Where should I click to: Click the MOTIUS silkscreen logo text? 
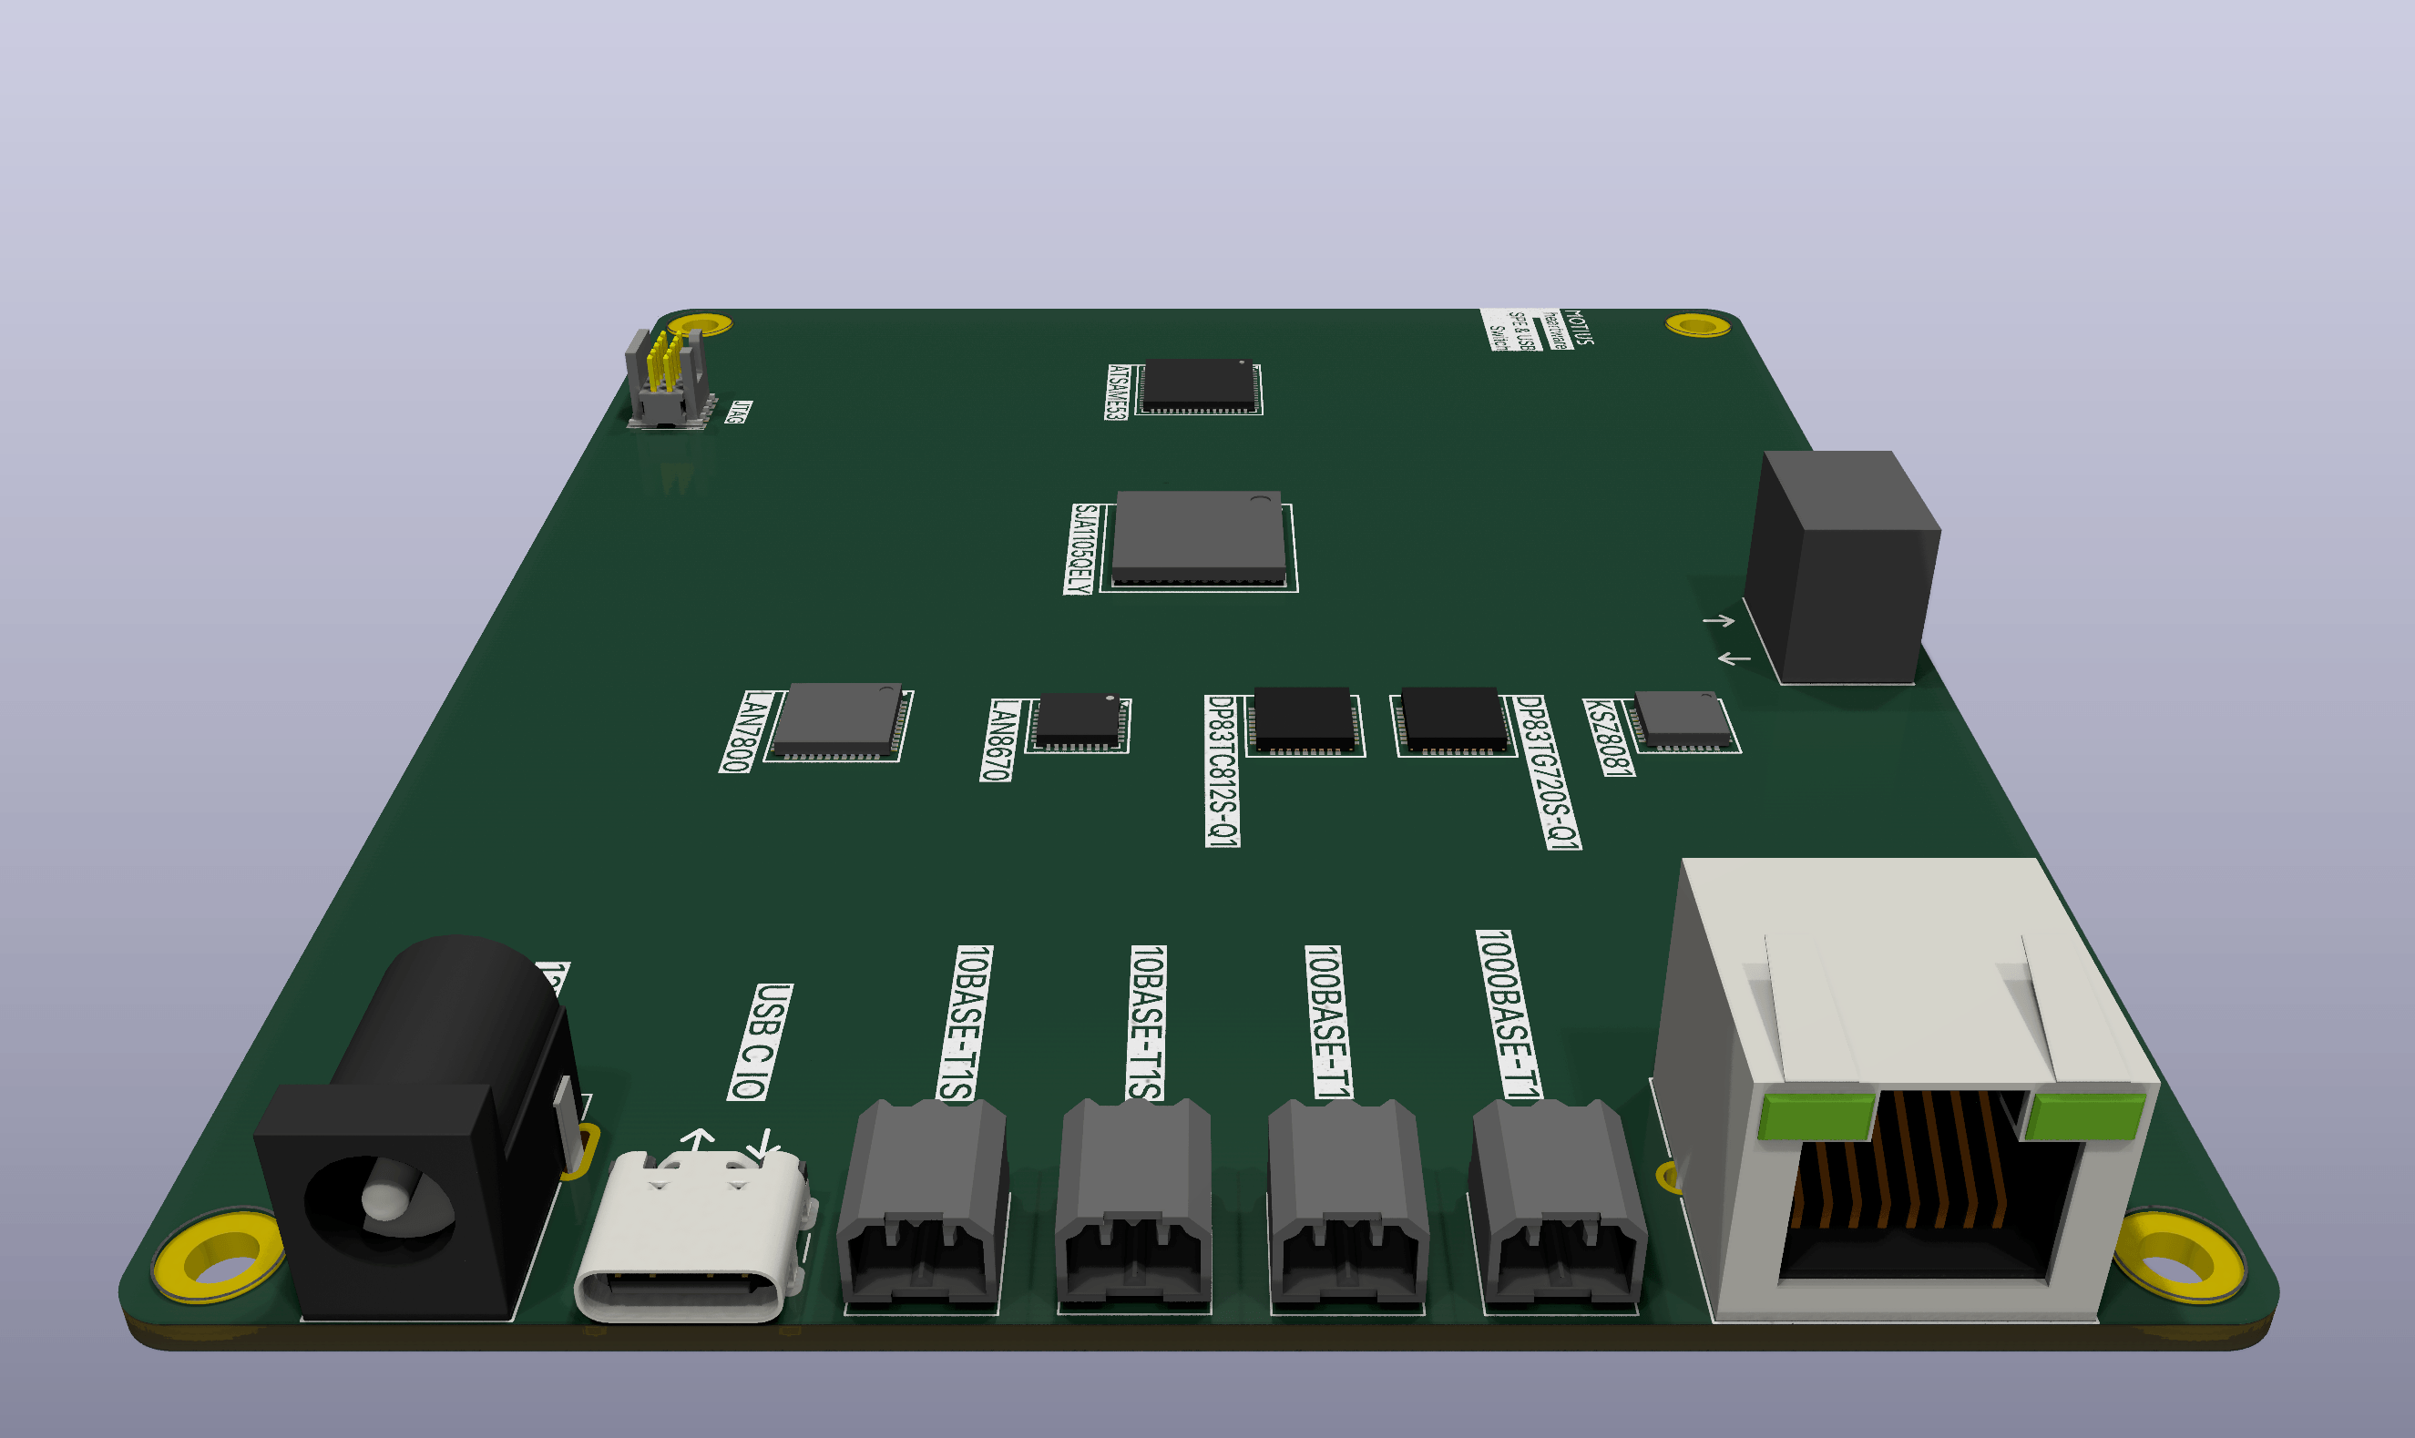pyautogui.click(x=1578, y=328)
